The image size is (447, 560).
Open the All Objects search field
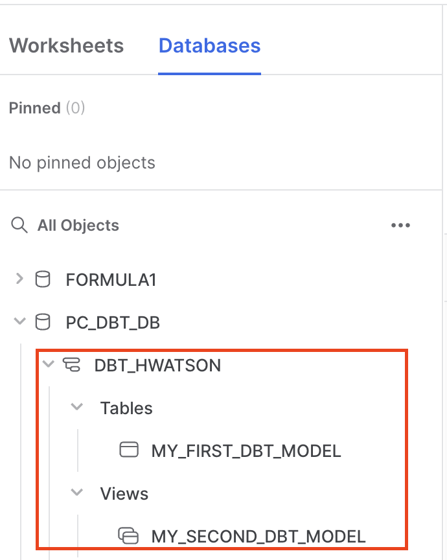pos(78,225)
